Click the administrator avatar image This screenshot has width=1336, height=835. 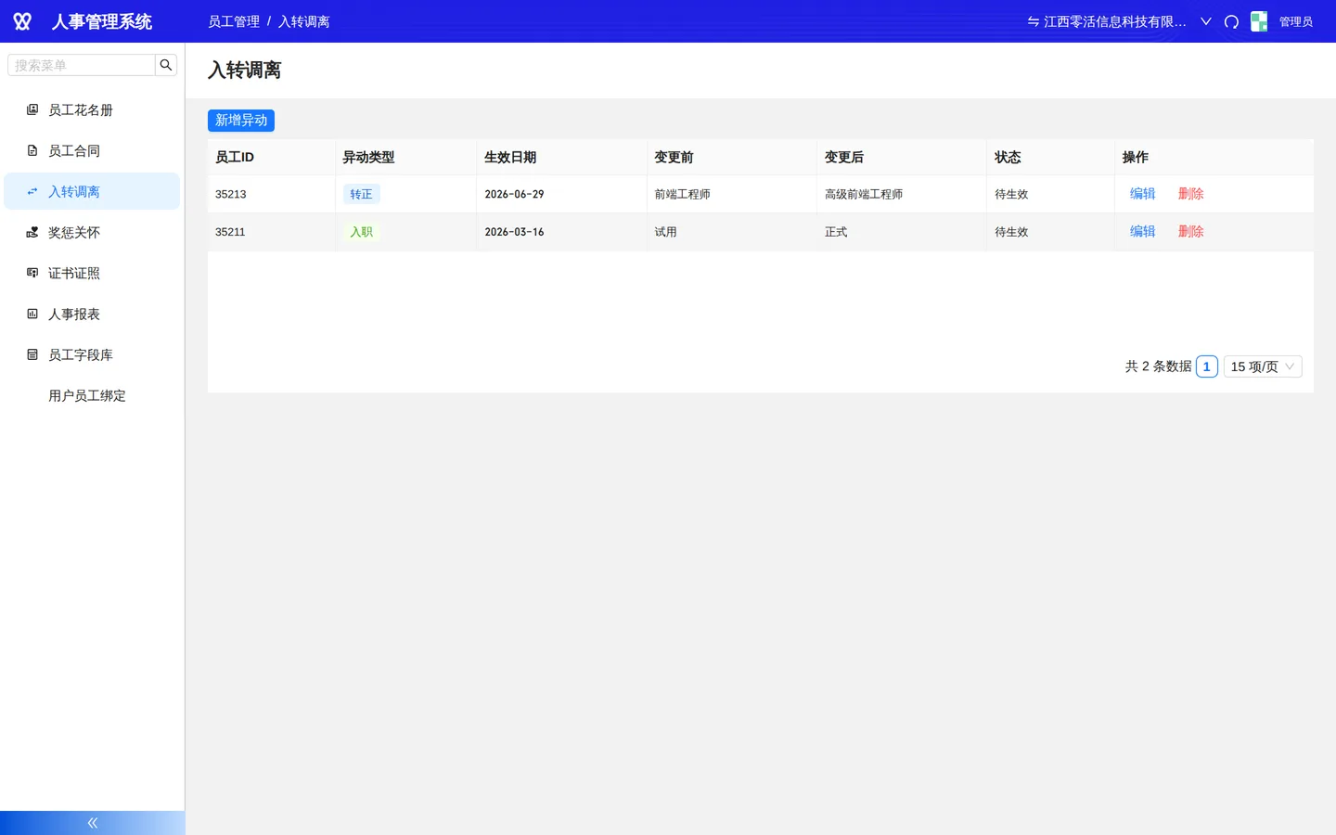1259,21
